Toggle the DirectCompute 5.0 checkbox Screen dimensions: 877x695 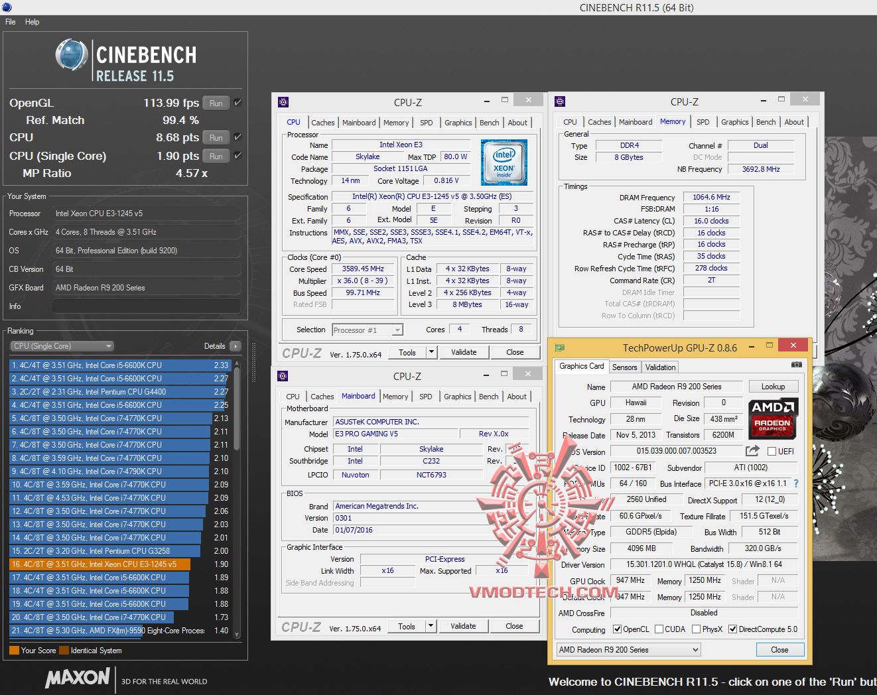[x=732, y=629]
